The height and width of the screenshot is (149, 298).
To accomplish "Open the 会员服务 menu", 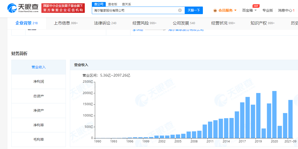I will [x=225, y=10].
